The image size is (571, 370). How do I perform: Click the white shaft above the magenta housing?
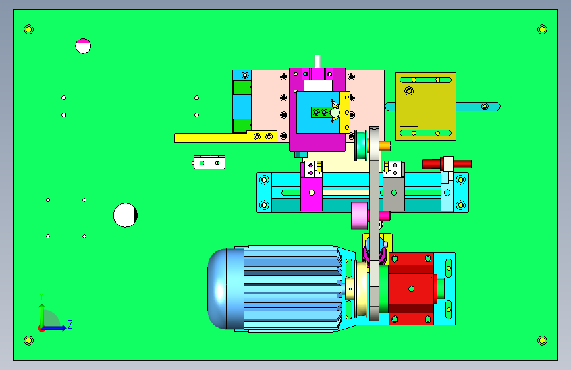(x=317, y=61)
